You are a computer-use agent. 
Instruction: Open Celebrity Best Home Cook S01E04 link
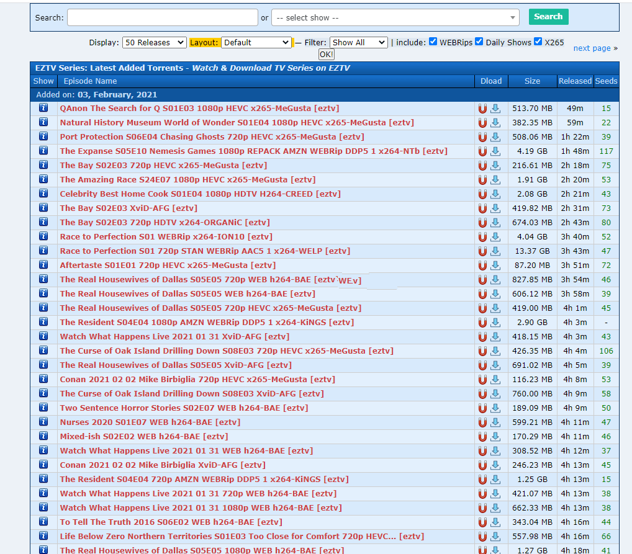point(201,194)
